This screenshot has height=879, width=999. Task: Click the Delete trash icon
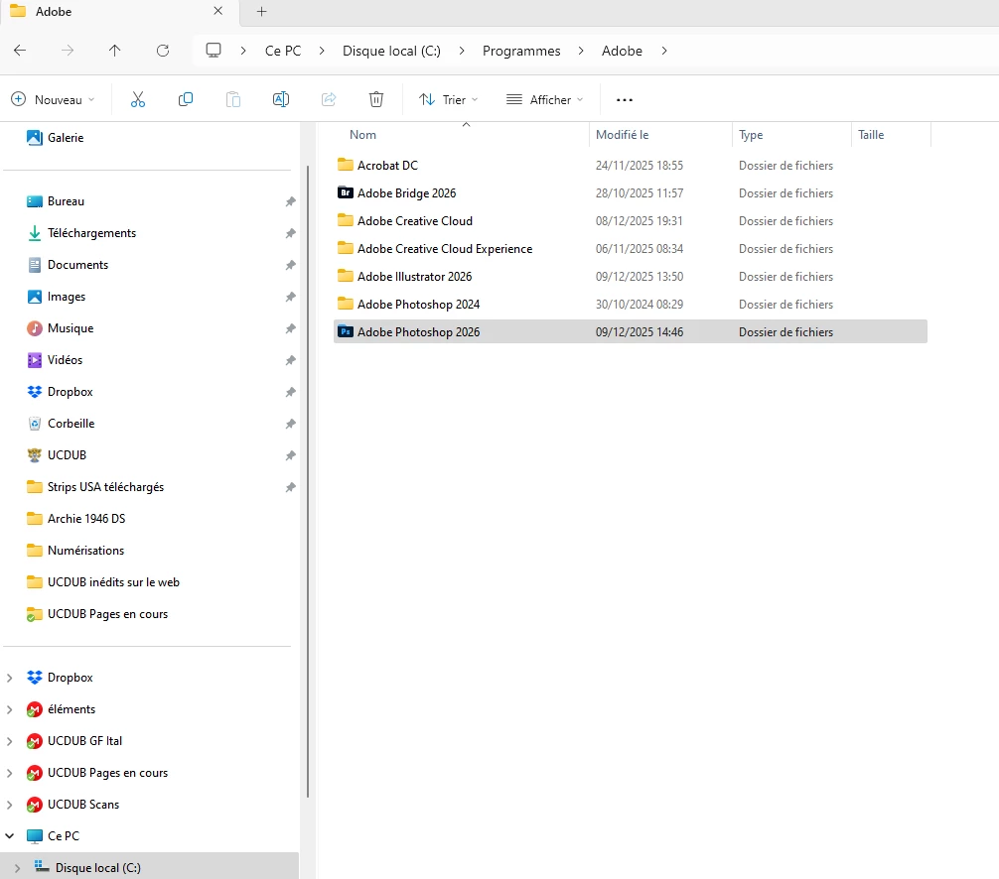(x=376, y=99)
